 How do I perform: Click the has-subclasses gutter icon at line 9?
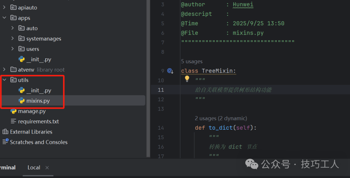(170, 71)
